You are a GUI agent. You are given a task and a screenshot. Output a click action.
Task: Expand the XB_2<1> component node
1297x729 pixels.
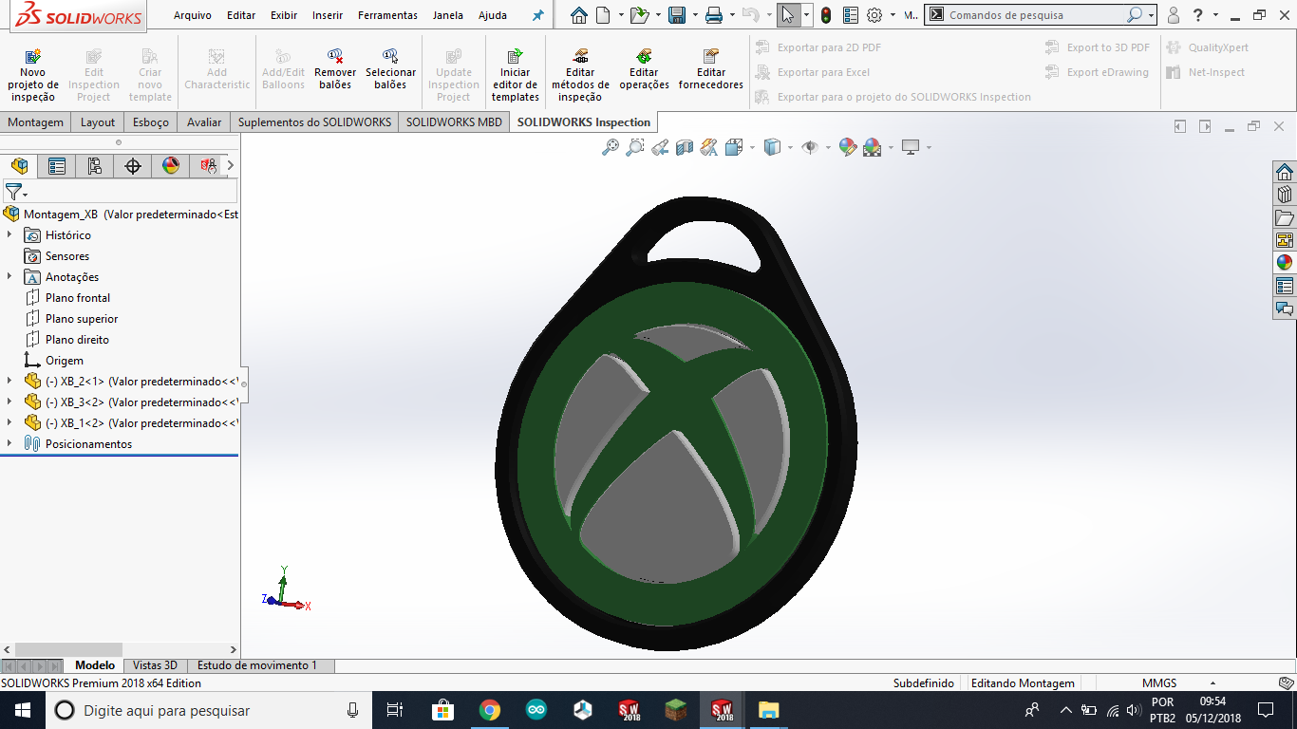tap(9, 381)
